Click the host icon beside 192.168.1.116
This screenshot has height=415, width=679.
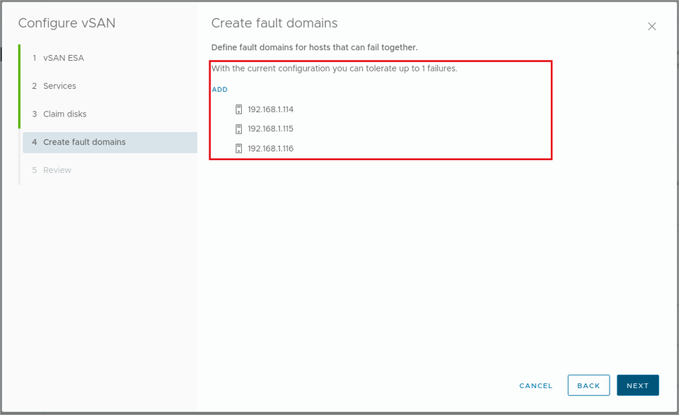point(238,149)
